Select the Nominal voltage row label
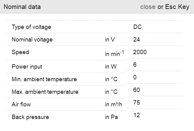This screenshot has width=194, height=131. [x=32, y=40]
